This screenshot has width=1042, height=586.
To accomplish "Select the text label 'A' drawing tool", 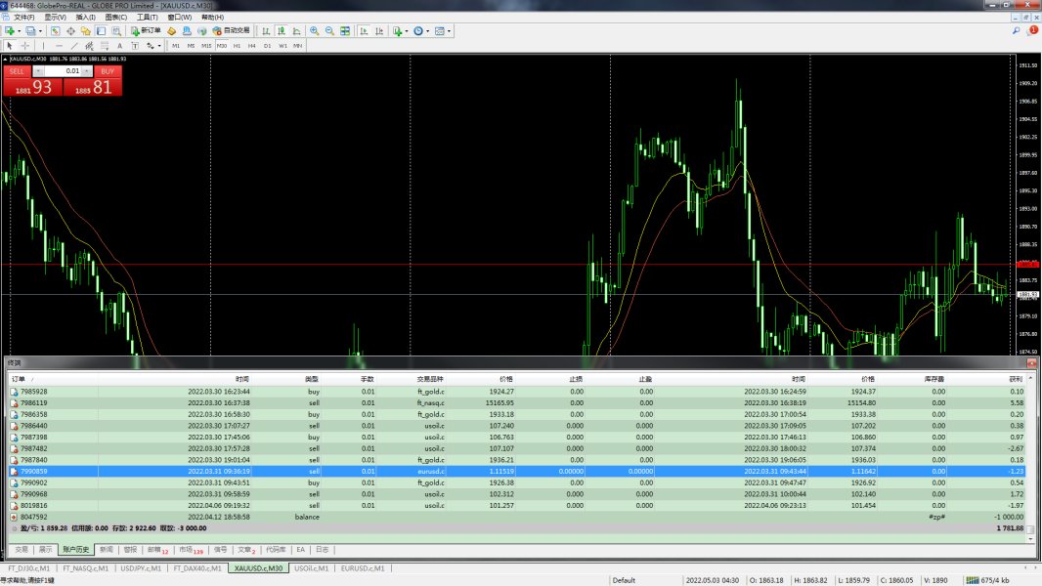I will point(119,46).
